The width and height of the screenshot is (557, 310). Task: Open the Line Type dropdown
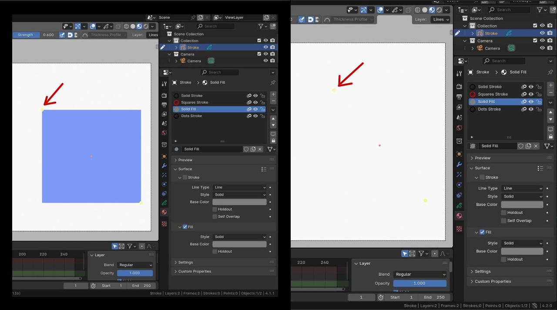(x=240, y=187)
